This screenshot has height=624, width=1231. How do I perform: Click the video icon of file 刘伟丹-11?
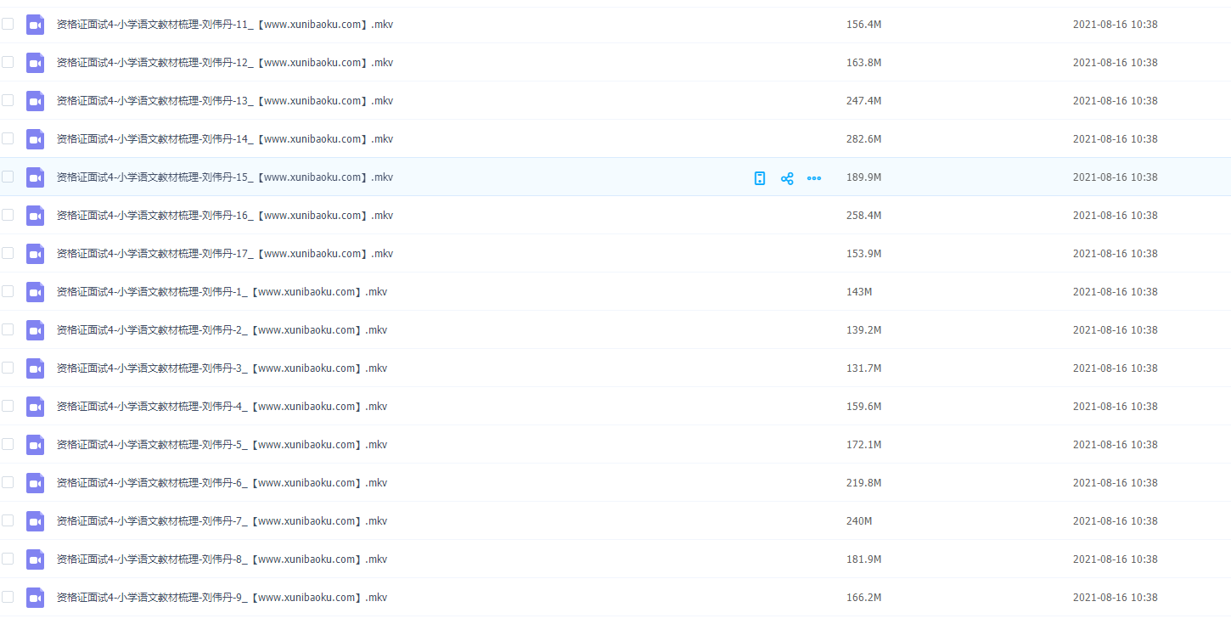click(35, 25)
